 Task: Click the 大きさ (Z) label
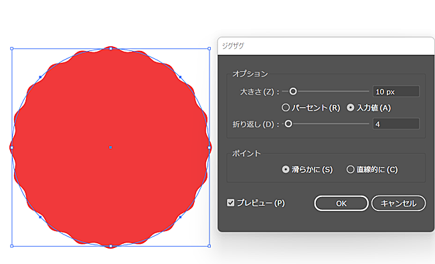tap(260, 92)
